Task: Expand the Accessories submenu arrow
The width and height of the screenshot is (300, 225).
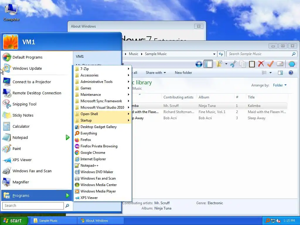Action: [x=129, y=75]
